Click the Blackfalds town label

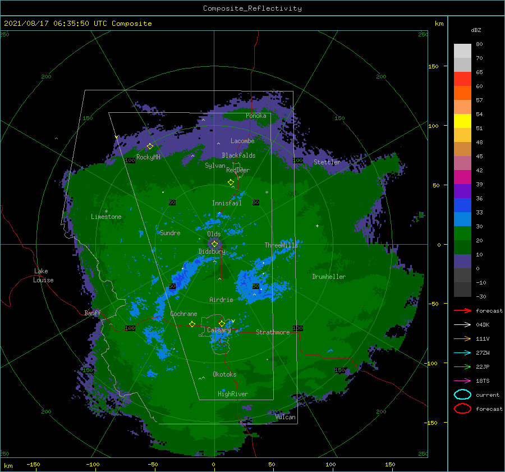238,155
